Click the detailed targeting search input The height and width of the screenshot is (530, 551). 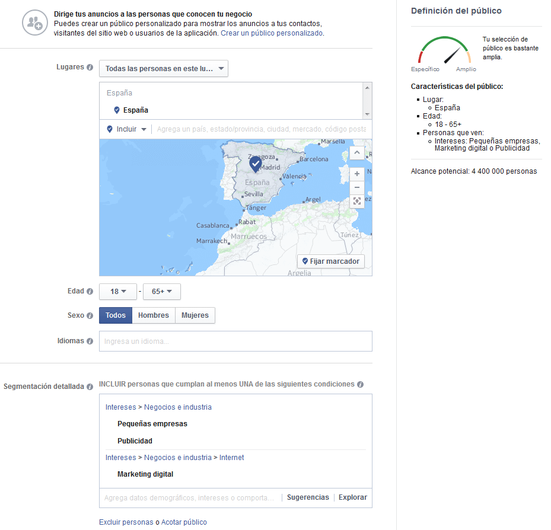click(x=190, y=497)
